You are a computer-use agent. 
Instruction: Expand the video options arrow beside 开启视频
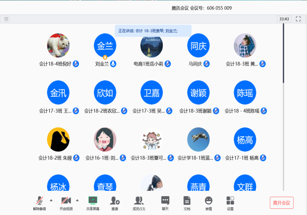tap(77, 200)
